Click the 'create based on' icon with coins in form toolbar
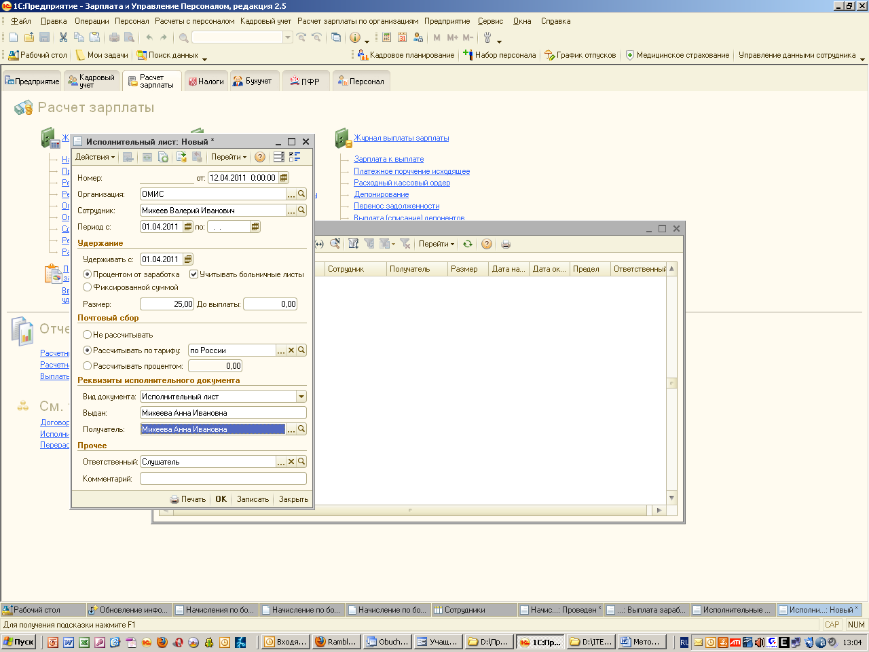 point(181,157)
